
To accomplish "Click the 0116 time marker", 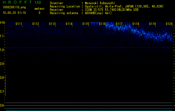I will pyautogui.click(x=102, y=24).
